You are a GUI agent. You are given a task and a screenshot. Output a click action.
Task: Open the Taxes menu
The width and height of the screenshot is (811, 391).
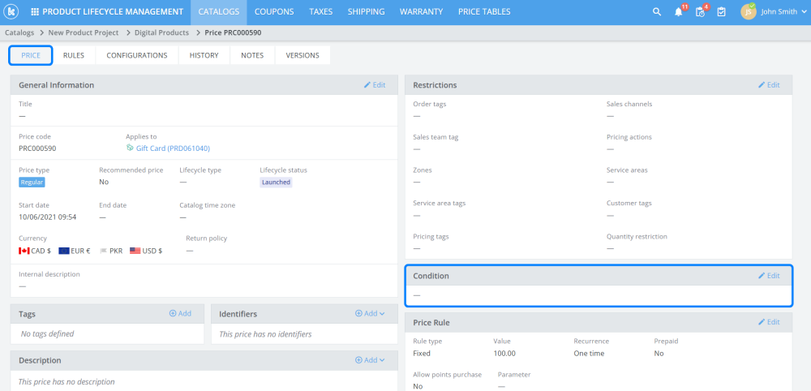coord(320,12)
